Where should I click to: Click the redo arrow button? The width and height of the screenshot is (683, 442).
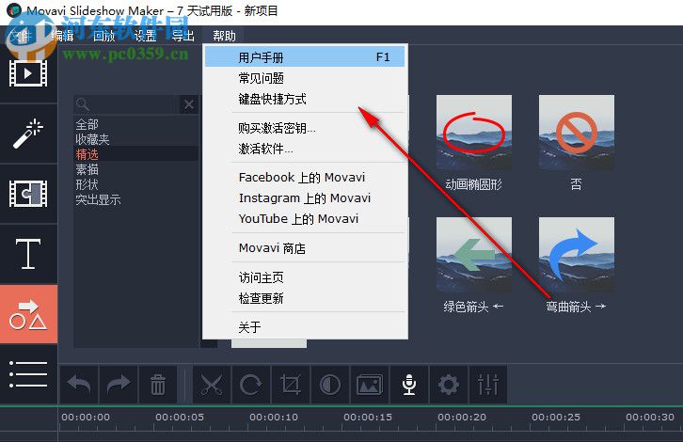(x=119, y=385)
